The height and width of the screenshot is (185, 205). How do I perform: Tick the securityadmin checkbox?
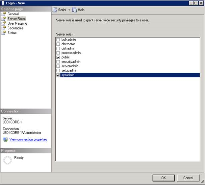point(58,62)
